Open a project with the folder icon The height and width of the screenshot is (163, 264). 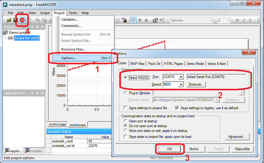pos(9,20)
